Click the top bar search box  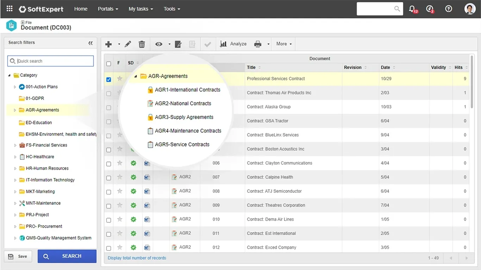point(379,9)
